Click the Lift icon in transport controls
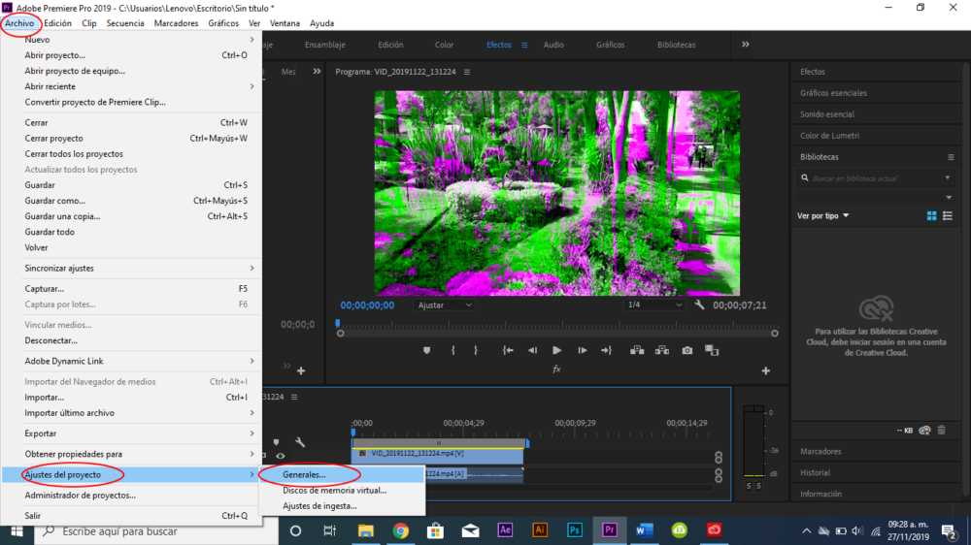The width and height of the screenshot is (971, 545). [x=638, y=350]
